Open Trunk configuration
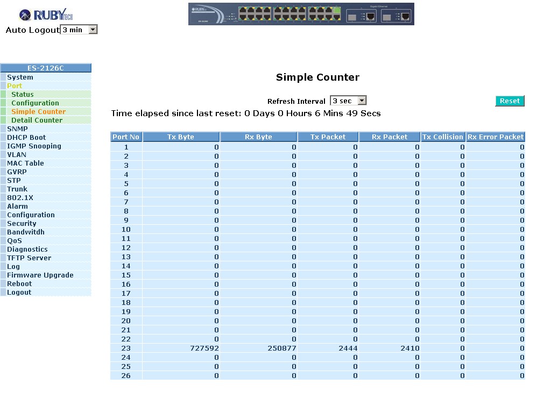The image size is (551, 413). (x=17, y=189)
